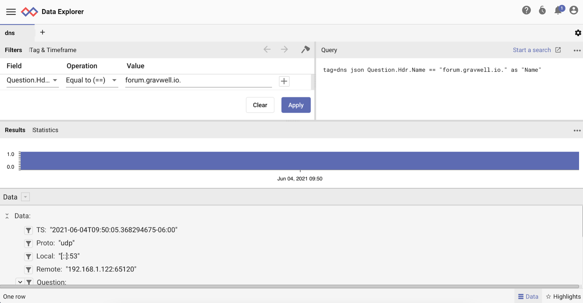This screenshot has width=583, height=303.
Task: Open the help question mark icon
Action: (526, 10)
